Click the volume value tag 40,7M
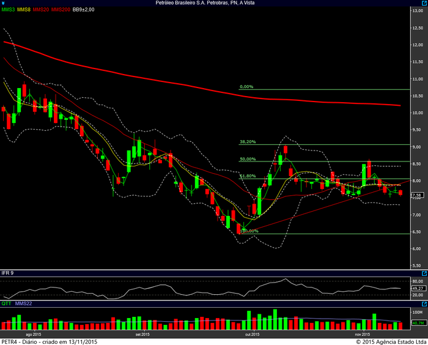The image size is (428, 345). point(417,322)
